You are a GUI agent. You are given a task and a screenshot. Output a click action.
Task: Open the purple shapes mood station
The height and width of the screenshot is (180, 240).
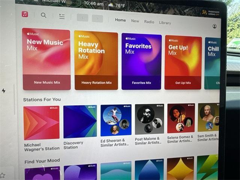pos(81,172)
